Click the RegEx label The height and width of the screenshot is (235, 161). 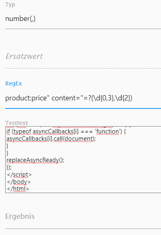coord(14,83)
